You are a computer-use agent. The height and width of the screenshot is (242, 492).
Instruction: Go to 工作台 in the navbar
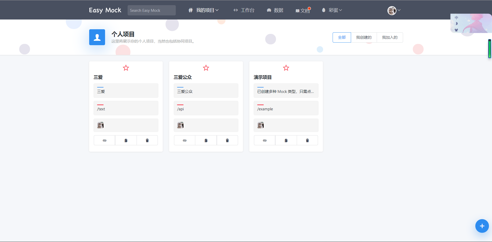[244, 10]
